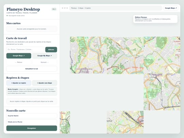Click the Mes cartes heading
This screenshot has width=184, height=138.
pyautogui.click(x=13, y=23)
